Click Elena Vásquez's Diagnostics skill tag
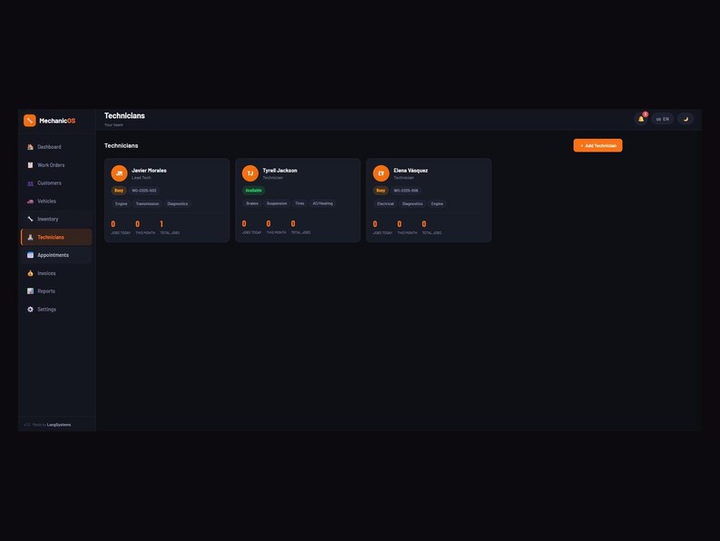The image size is (720, 541). (x=413, y=204)
